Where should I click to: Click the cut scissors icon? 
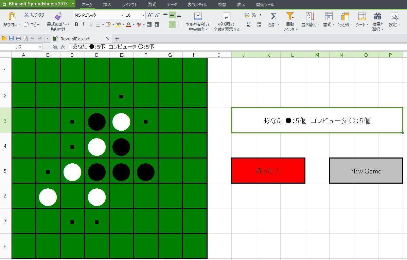pyautogui.click(x=27, y=15)
